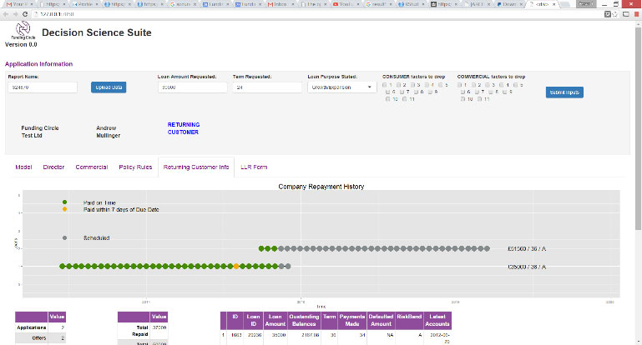Viewport: 642px width, 345px height.
Task: Click the Latest Accounts column header
Action: pos(437,320)
